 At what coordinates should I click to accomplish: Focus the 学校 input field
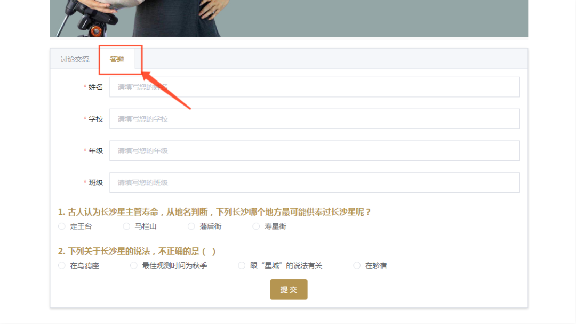(x=315, y=119)
